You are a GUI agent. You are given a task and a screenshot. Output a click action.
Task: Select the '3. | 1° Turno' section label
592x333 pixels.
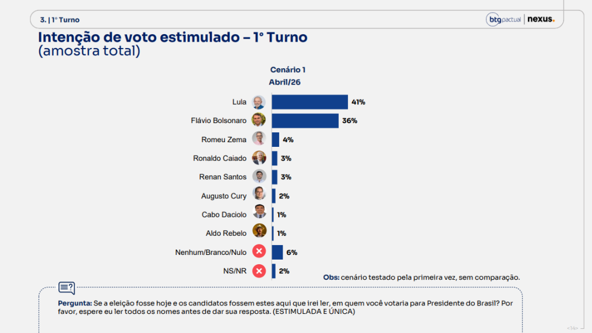click(60, 20)
